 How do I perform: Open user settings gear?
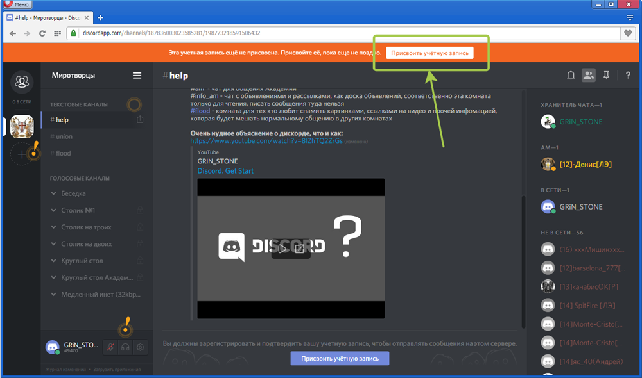[x=141, y=347]
